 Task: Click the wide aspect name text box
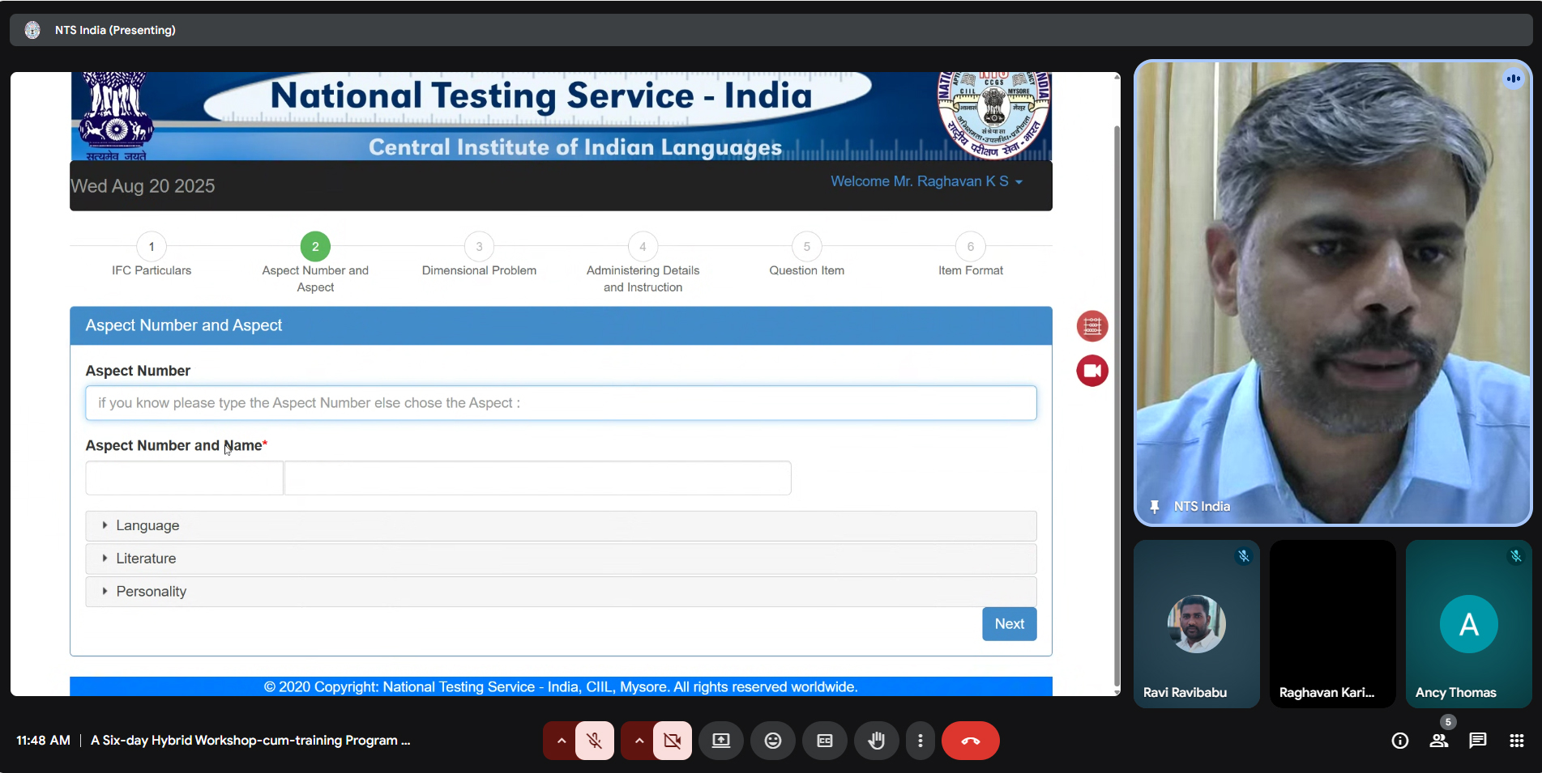pyautogui.click(x=538, y=478)
